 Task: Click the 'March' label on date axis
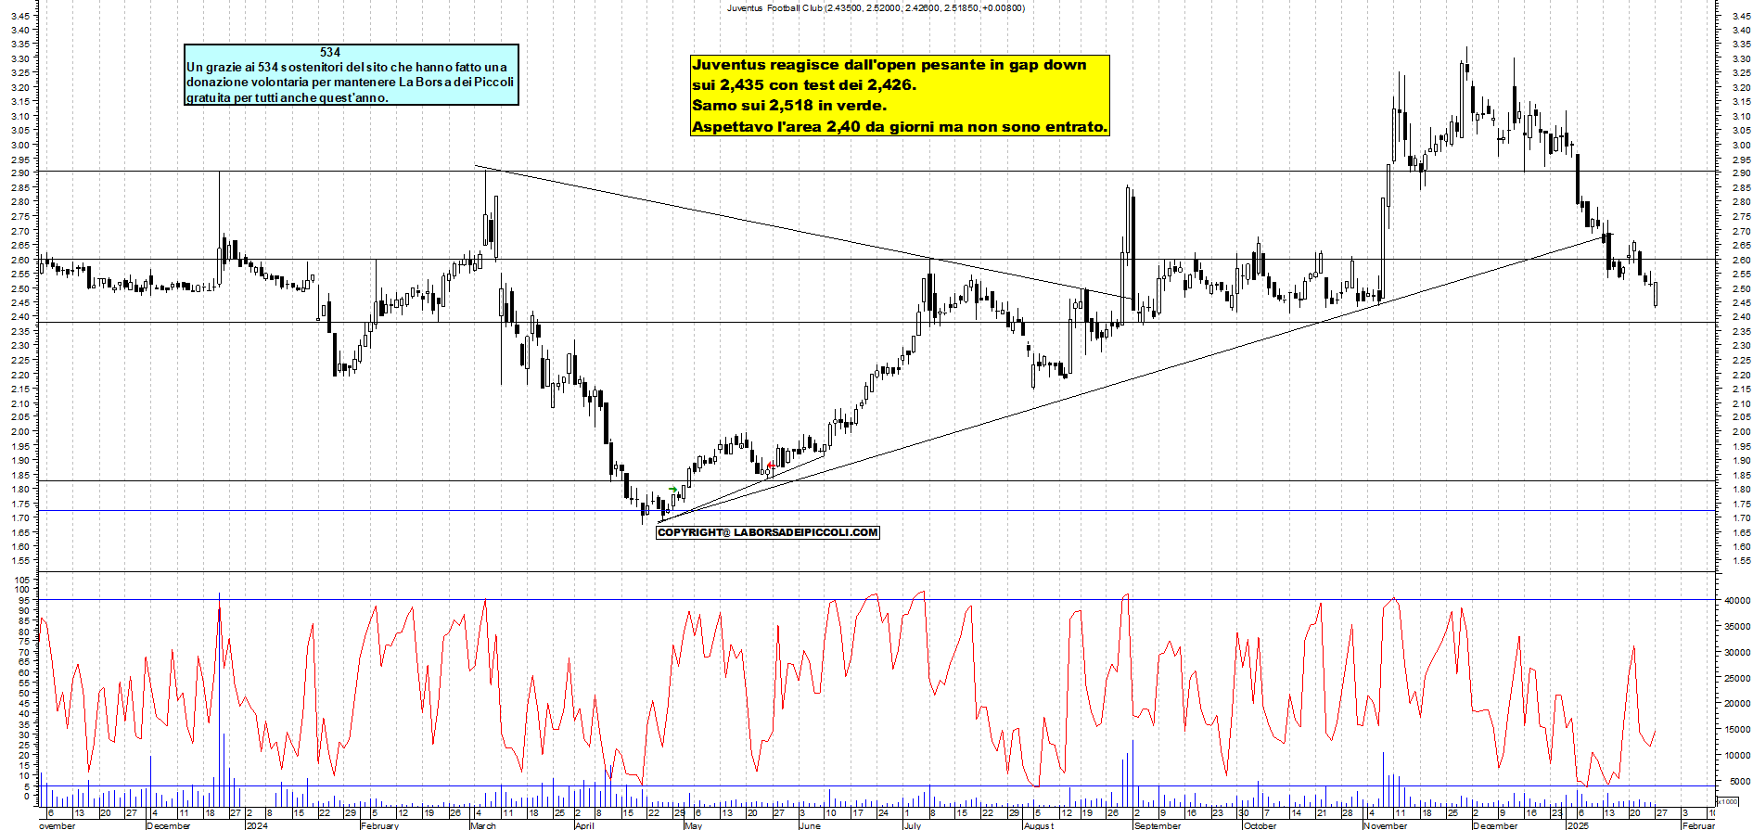[483, 825]
